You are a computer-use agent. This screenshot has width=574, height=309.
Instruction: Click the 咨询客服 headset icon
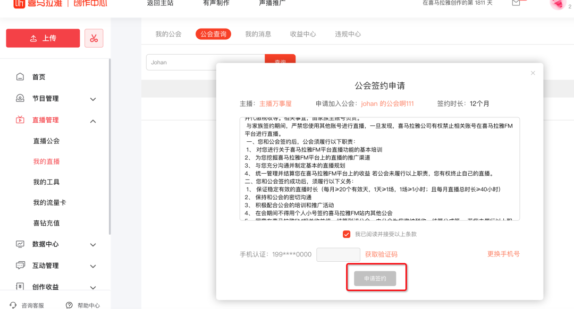[13, 305]
